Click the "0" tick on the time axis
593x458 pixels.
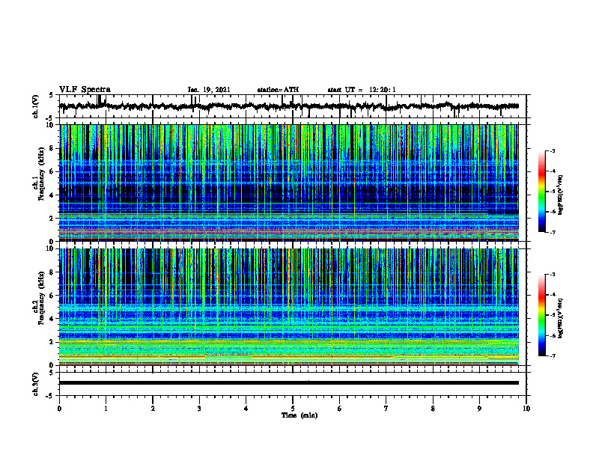(59, 409)
